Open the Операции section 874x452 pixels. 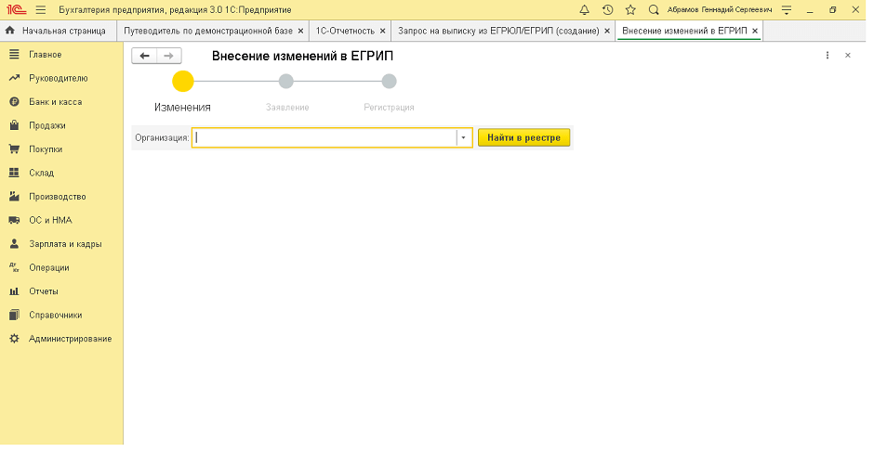pyautogui.click(x=49, y=267)
